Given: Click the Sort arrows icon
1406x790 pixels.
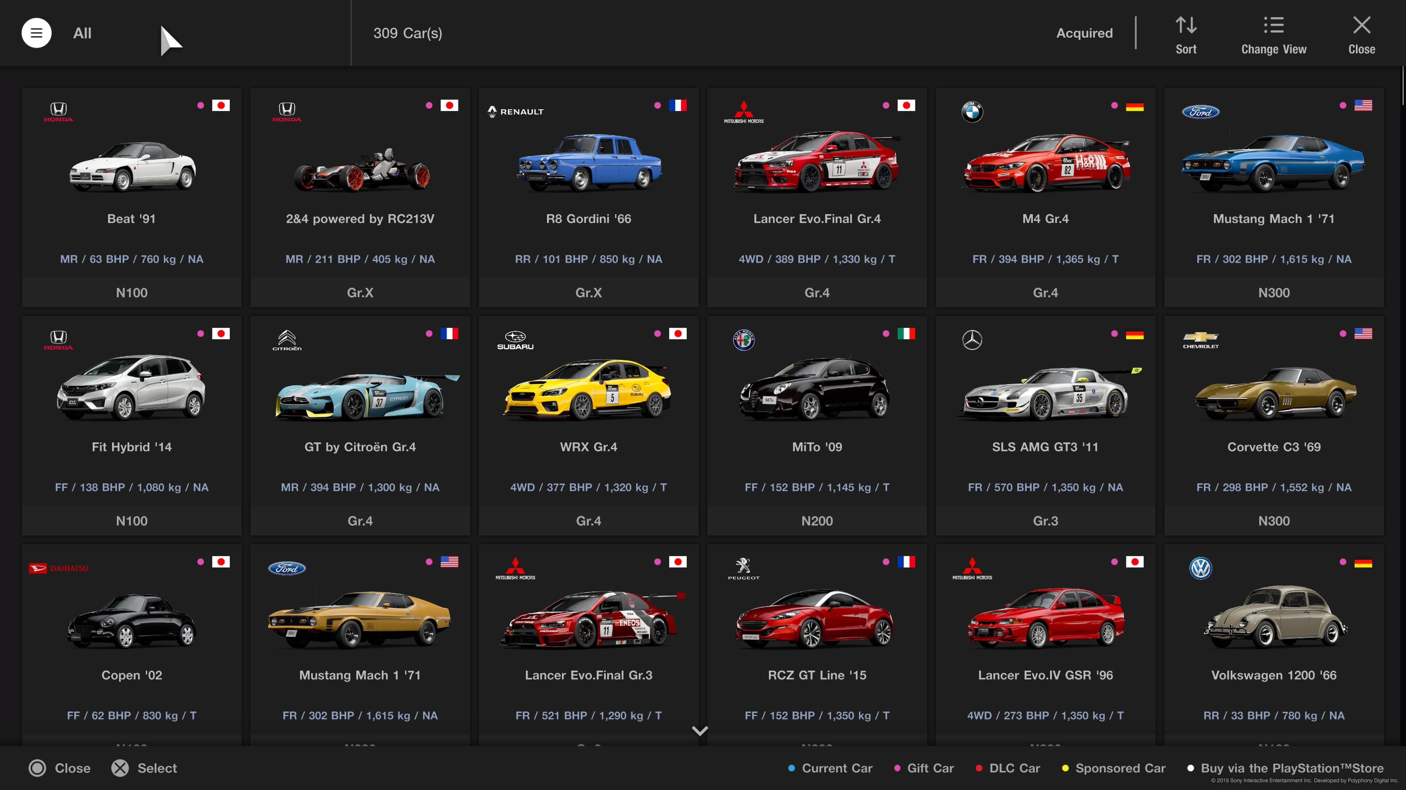Looking at the screenshot, I should tap(1186, 25).
